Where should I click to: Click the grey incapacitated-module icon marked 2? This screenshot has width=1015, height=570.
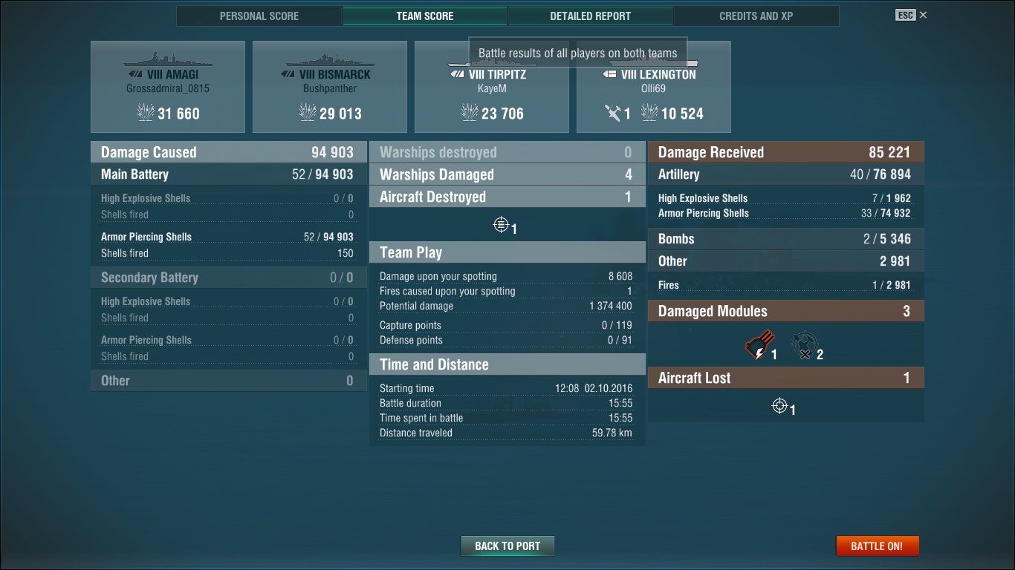[803, 346]
